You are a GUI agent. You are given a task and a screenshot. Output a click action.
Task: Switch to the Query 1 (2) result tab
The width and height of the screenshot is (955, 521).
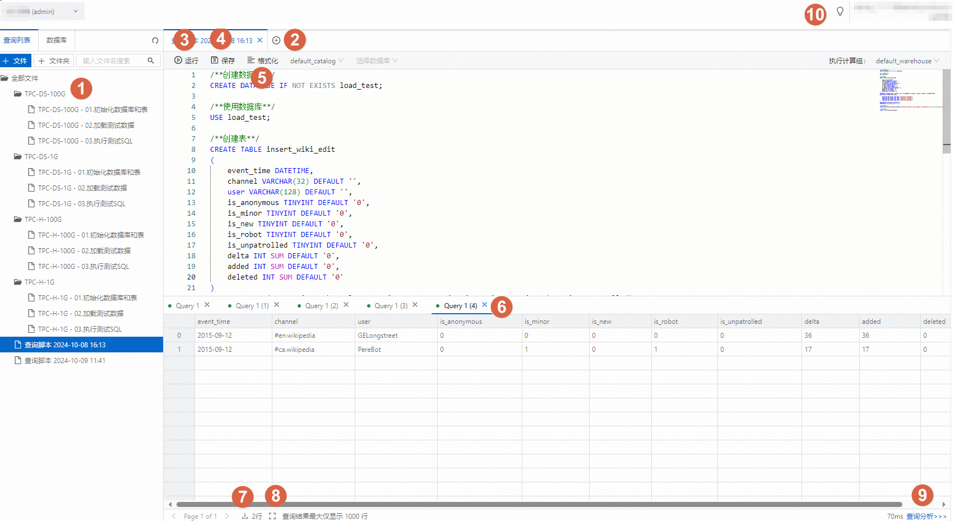click(321, 305)
